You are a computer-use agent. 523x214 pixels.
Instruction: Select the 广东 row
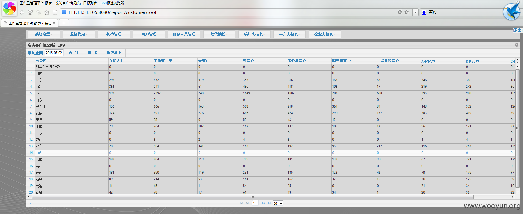[271, 80]
